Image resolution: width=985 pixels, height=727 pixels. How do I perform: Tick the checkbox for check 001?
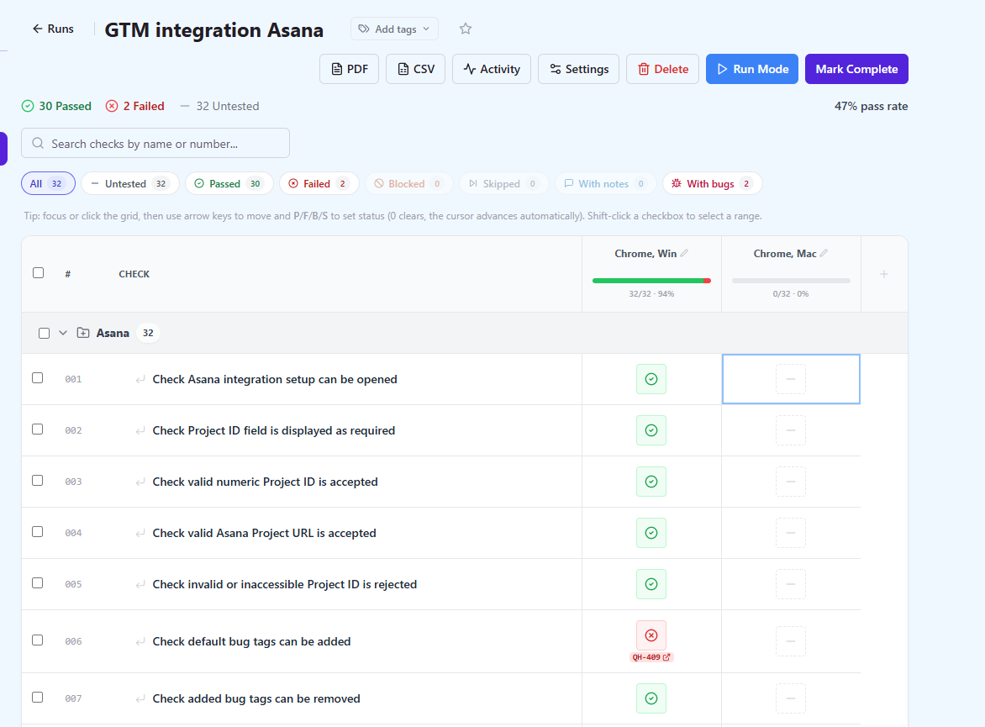pos(38,377)
